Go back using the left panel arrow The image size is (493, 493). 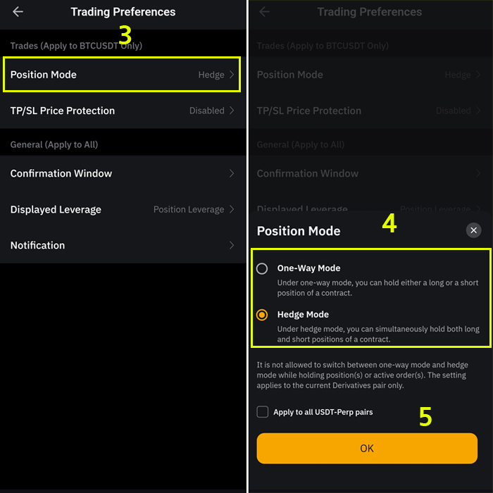pos(18,12)
